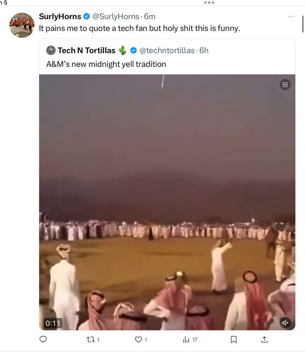Viewport: 305px width, 352px height.
Task: Click Tech N Tortillas verified badge
Action: click(134, 51)
